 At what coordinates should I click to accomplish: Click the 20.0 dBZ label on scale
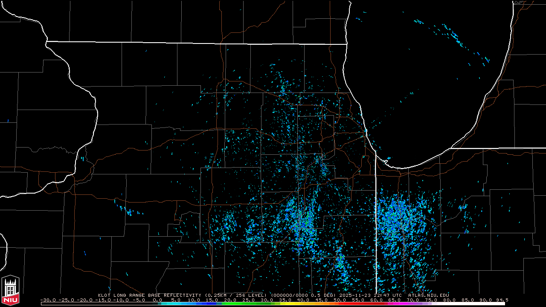230,300
